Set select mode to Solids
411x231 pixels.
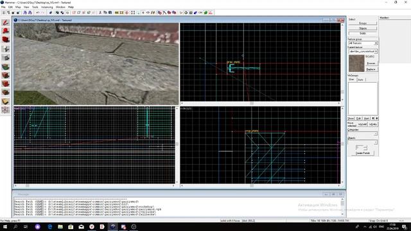tap(362, 33)
